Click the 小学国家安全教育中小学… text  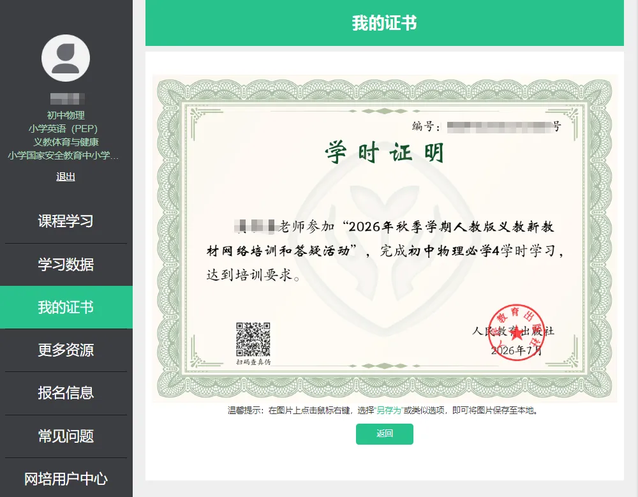[x=63, y=156]
